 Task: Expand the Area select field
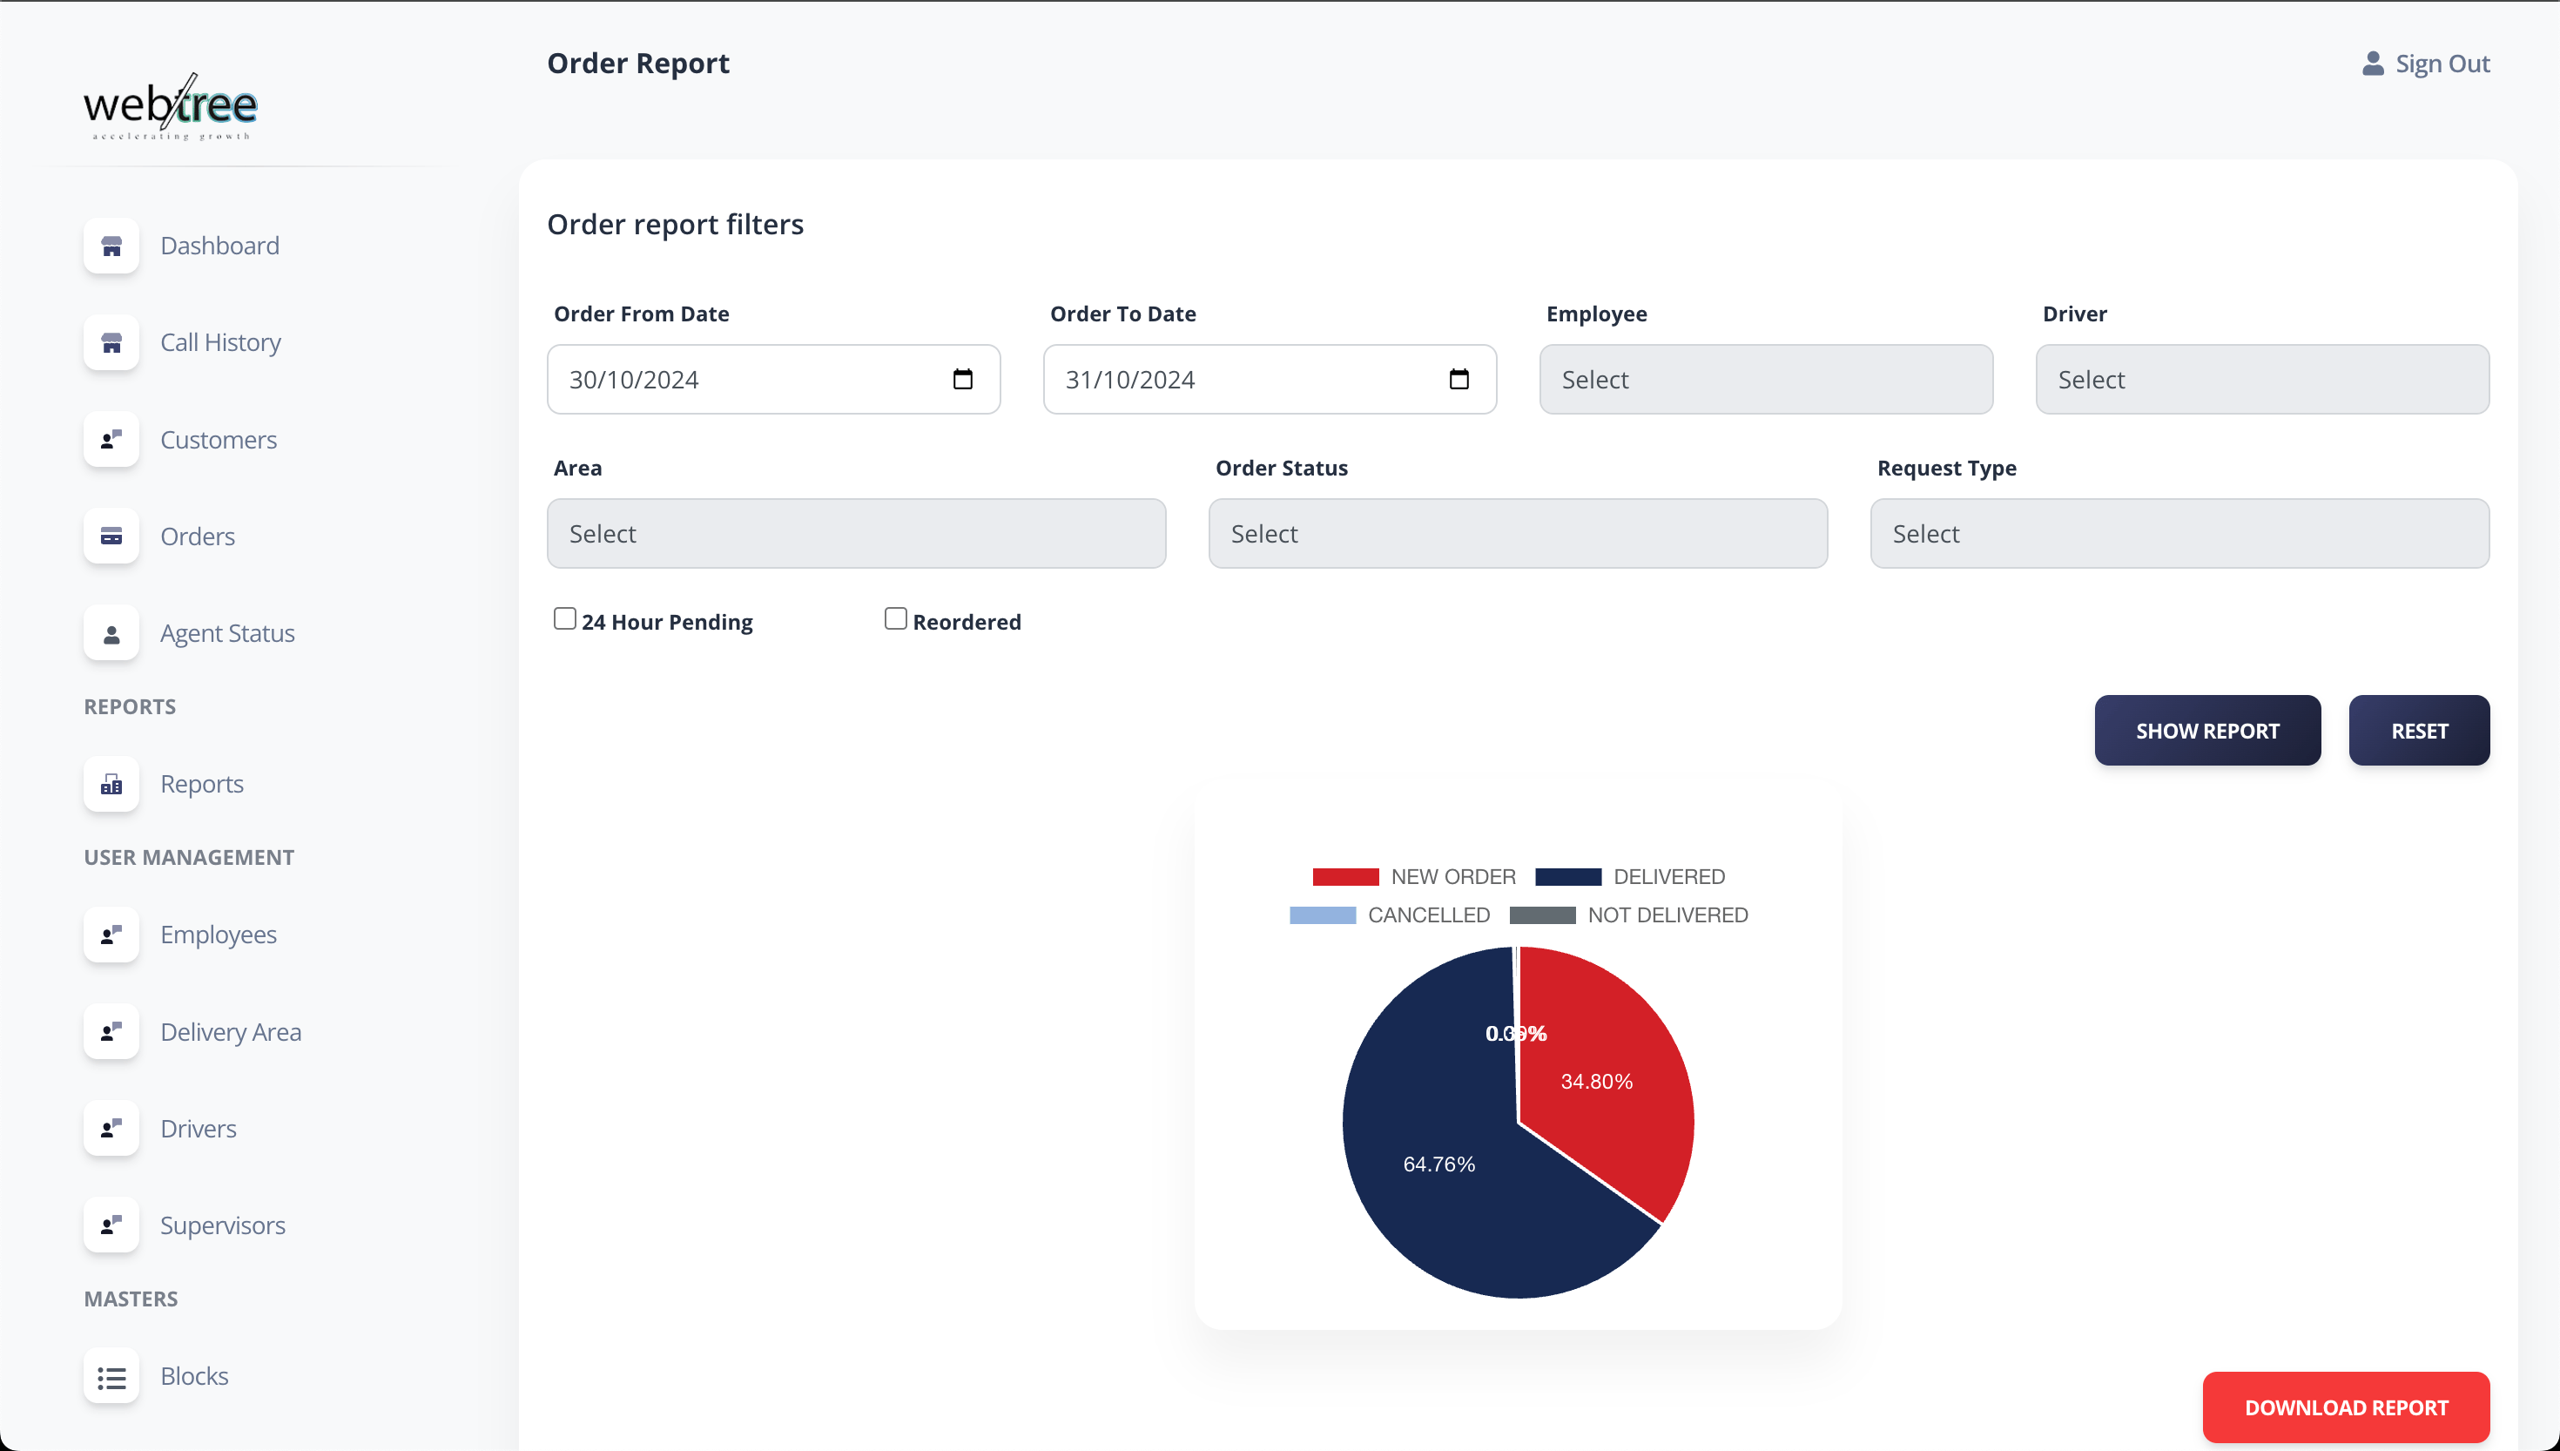click(x=857, y=534)
